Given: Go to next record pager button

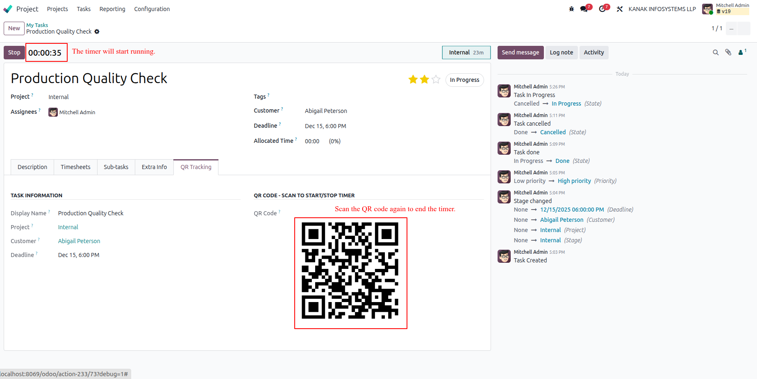Looking at the screenshot, I should coord(744,29).
